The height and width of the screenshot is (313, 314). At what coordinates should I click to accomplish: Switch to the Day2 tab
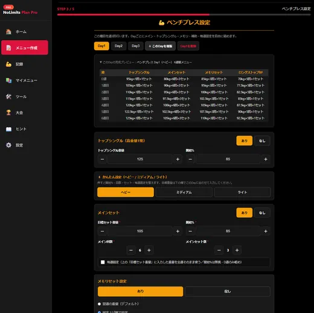118,46
